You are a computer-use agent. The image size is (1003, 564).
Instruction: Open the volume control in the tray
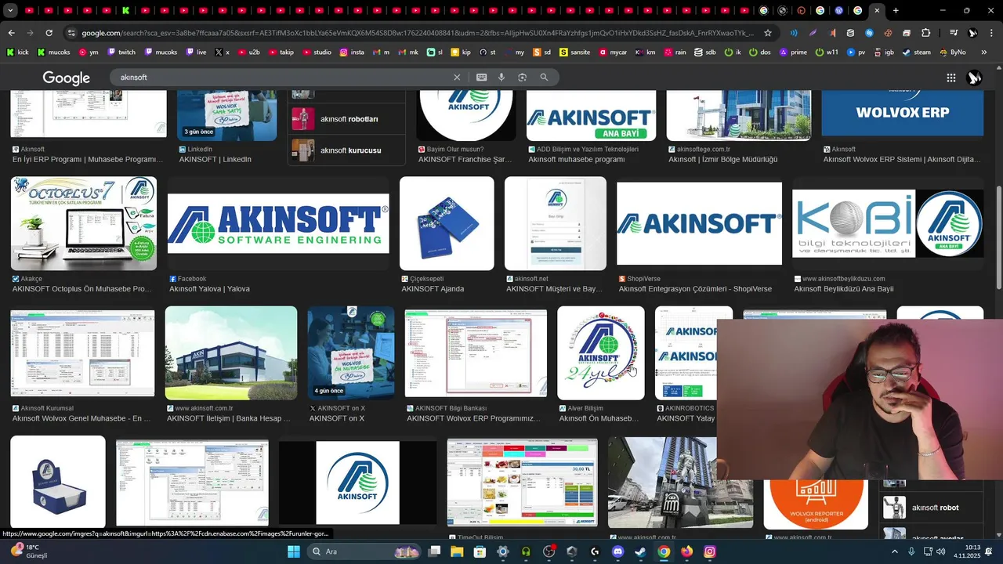(x=940, y=551)
